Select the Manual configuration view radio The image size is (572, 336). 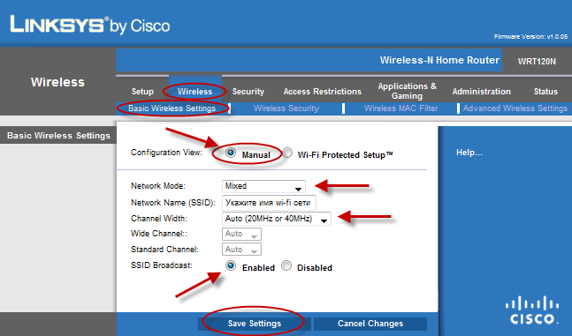click(x=230, y=153)
